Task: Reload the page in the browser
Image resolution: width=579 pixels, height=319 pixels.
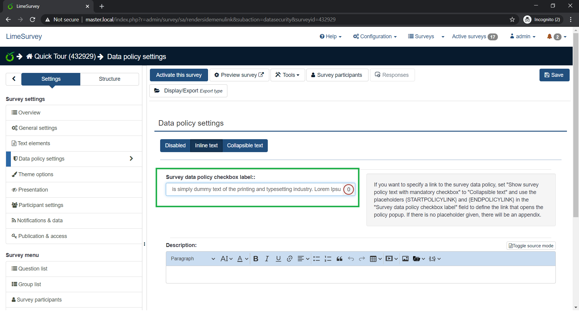Action: coord(33,20)
